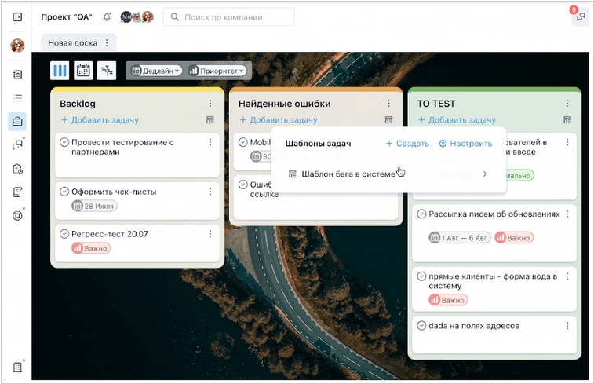Image resolution: width=594 pixels, height=384 pixels.
Task: Open support lifebuoy icon in sidebar
Action: click(17, 216)
